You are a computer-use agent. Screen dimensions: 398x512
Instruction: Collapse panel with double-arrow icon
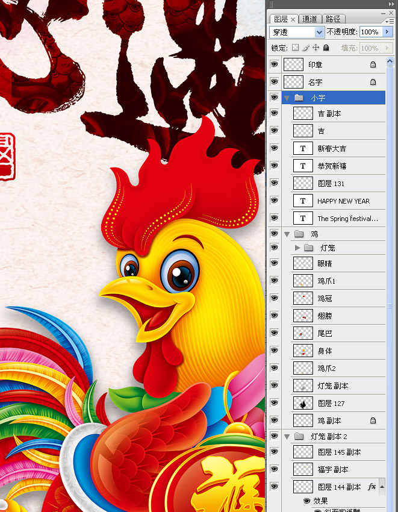391,4
